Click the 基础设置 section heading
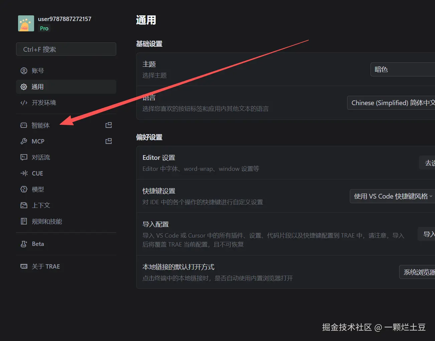 coord(149,44)
